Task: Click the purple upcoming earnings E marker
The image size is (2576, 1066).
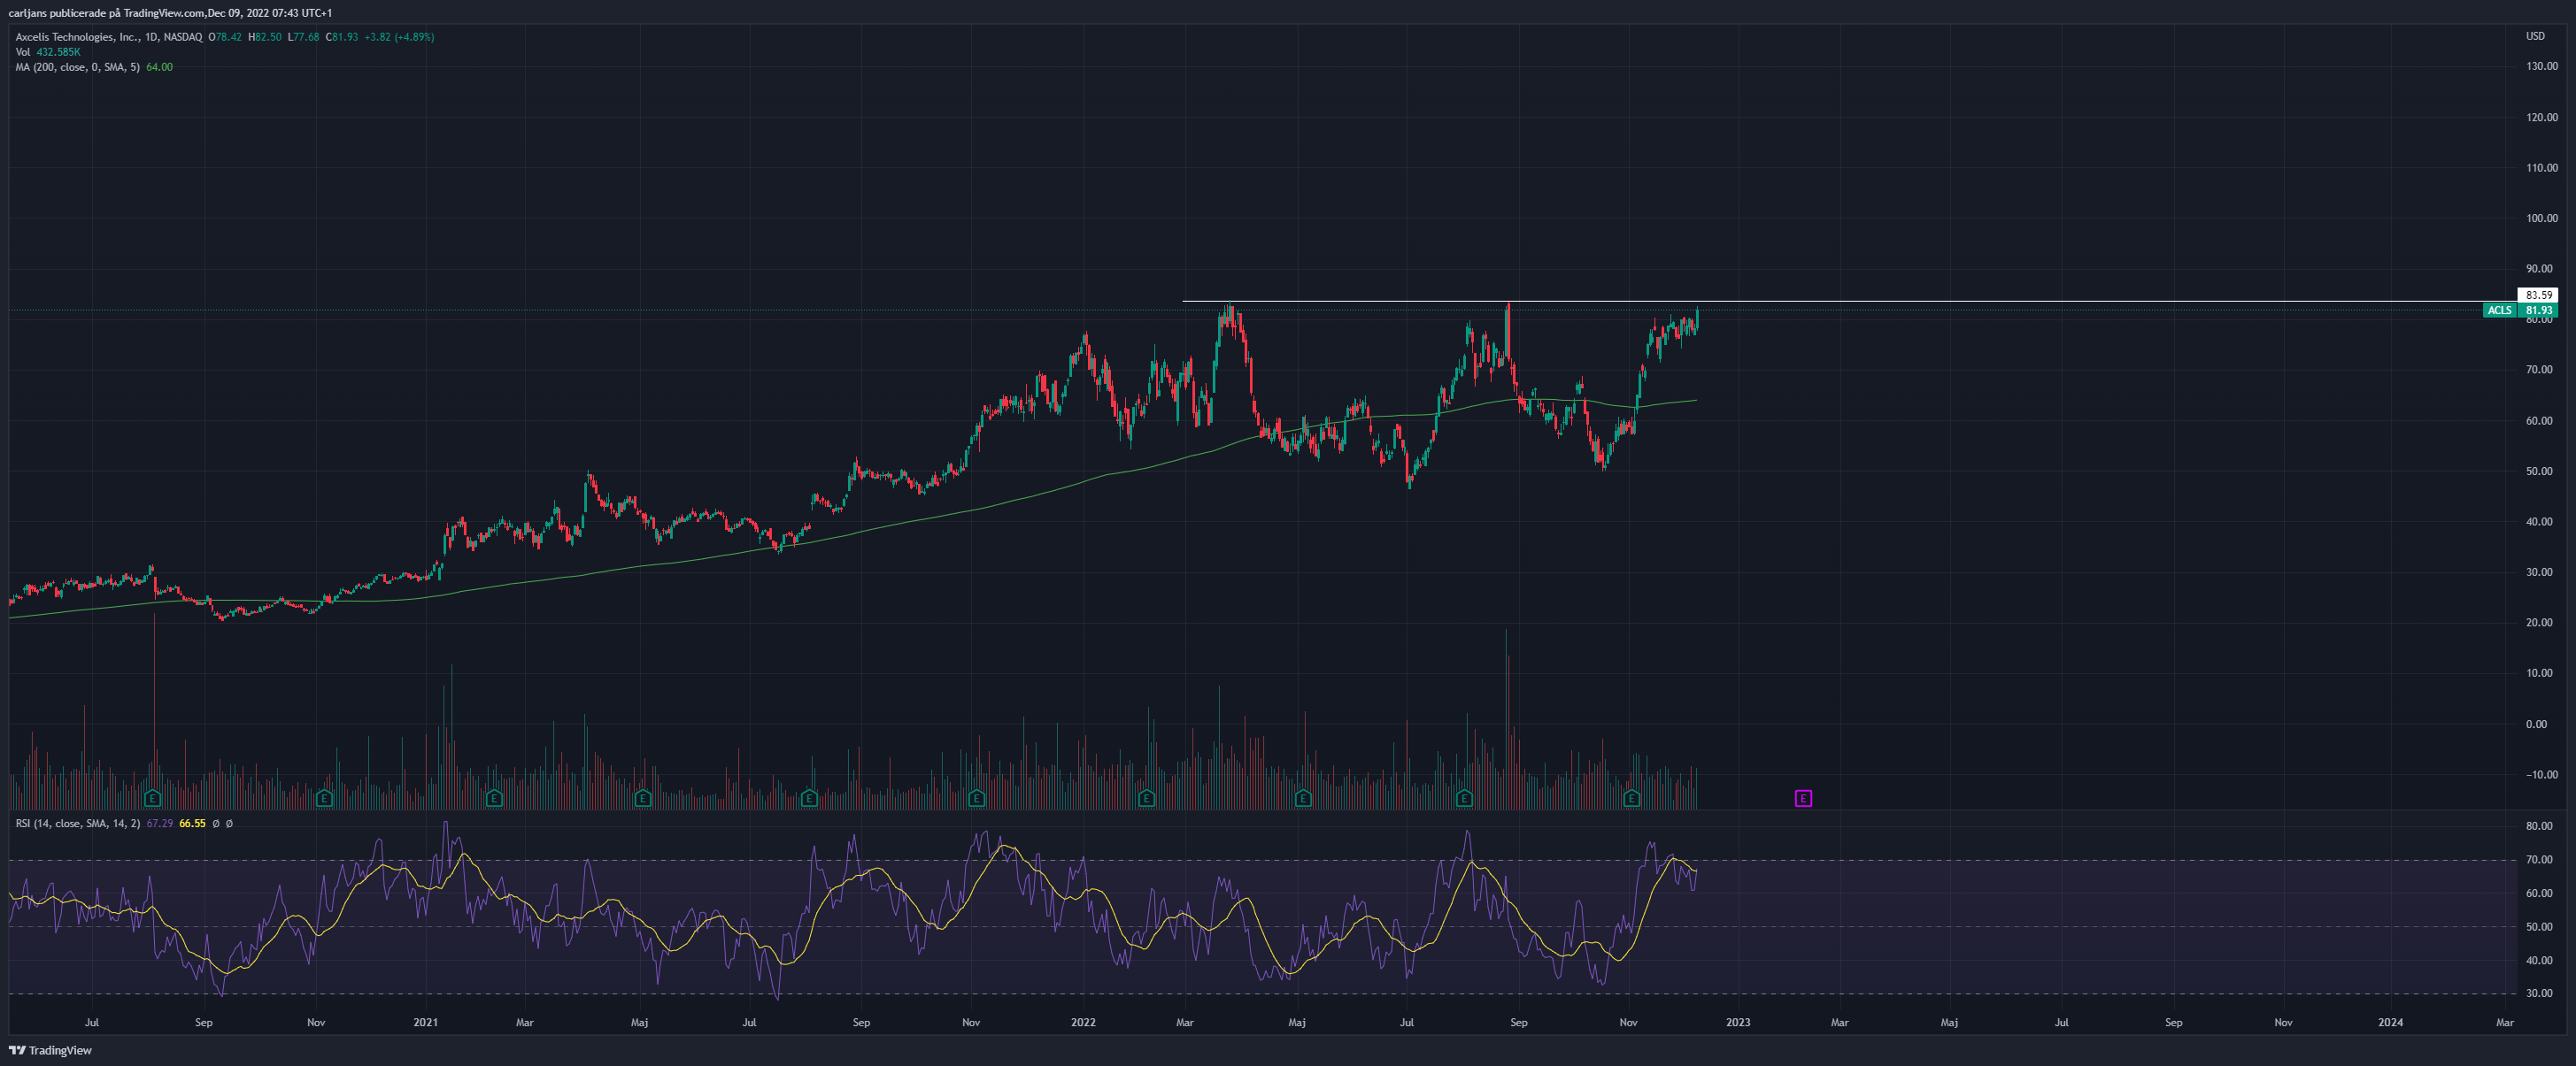Action: [x=1803, y=798]
